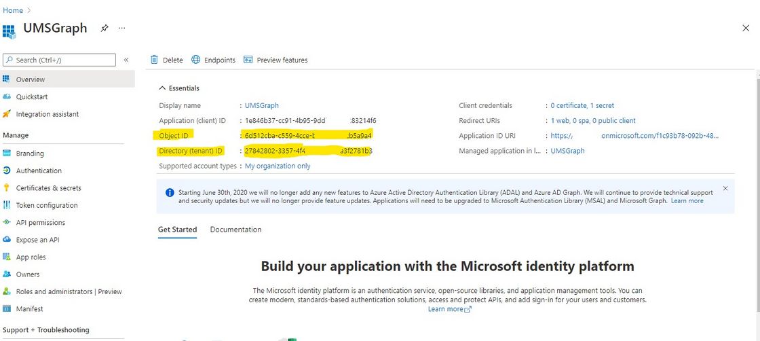Image resolution: width=760 pixels, height=341 pixels.
Task: Click the Home breadcrumb link
Action: click(x=13, y=10)
